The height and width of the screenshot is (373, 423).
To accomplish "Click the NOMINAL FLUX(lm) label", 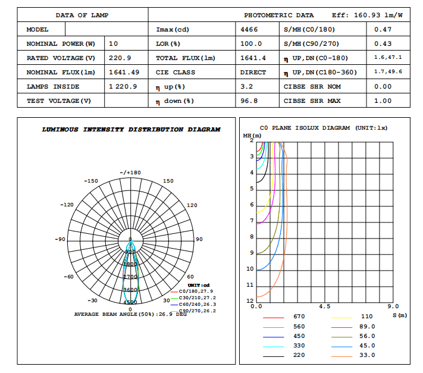I will click(x=61, y=73).
